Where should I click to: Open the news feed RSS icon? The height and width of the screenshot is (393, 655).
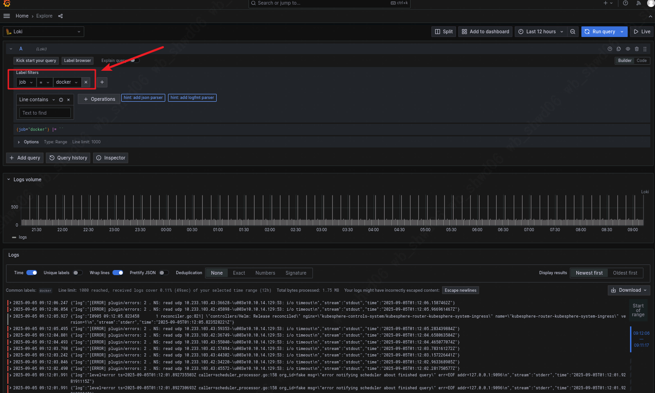[x=639, y=3]
